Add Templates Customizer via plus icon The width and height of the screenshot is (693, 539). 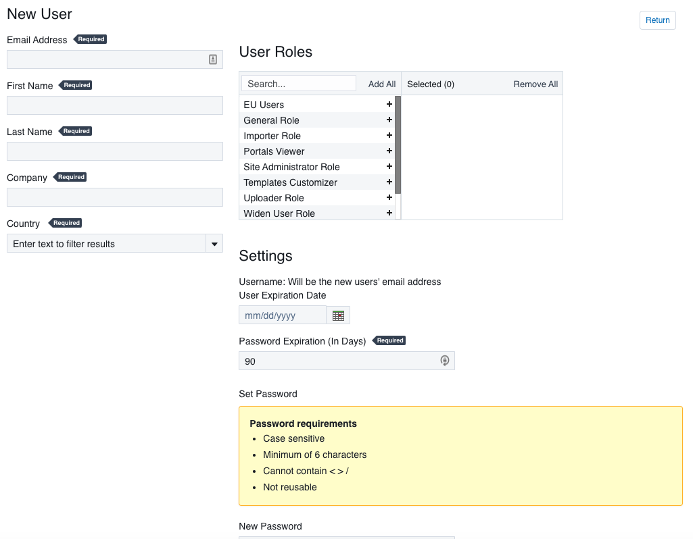(389, 182)
